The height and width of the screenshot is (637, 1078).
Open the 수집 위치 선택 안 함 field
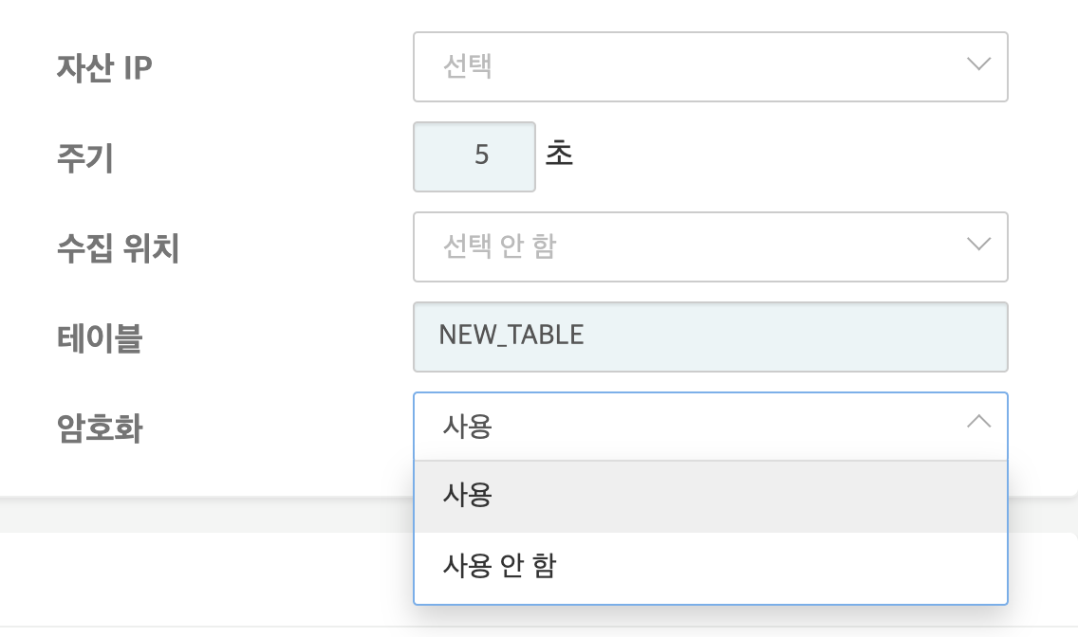point(664,246)
